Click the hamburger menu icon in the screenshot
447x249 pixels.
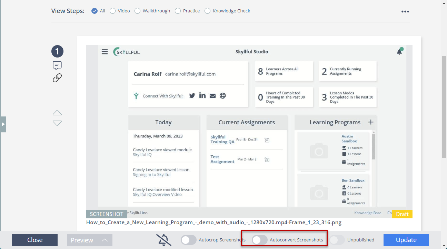pyautogui.click(x=105, y=52)
